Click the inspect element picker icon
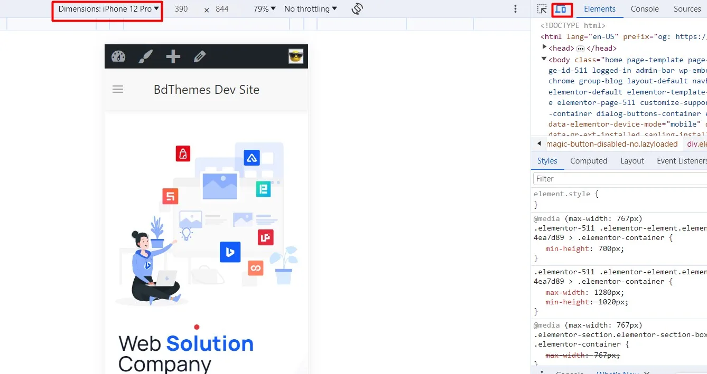 coord(542,9)
